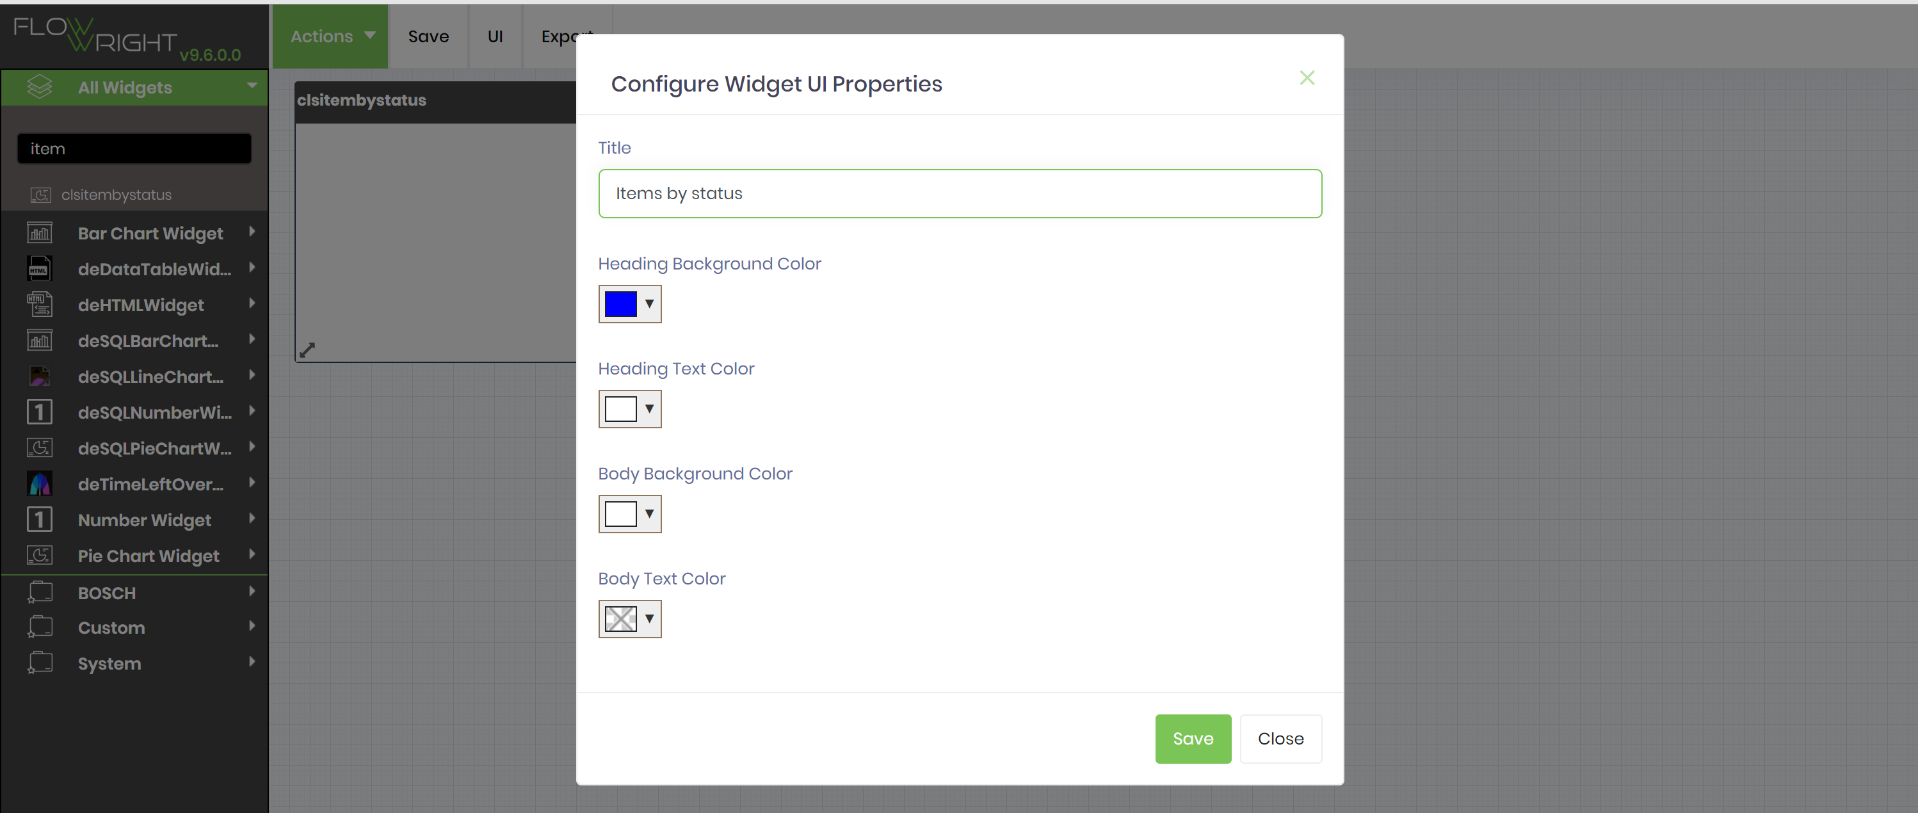The height and width of the screenshot is (813, 1918).
Task: Collapse the All Widgets panel
Action: point(251,86)
